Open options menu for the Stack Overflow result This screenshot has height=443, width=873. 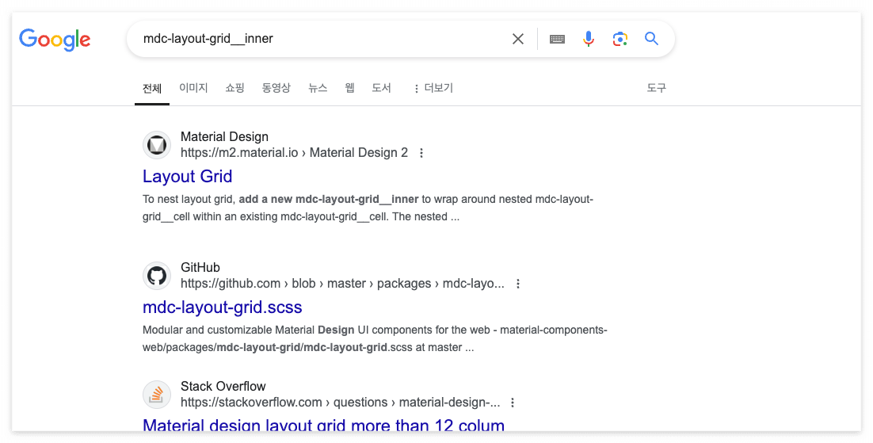pyautogui.click(x=513, y=403)
